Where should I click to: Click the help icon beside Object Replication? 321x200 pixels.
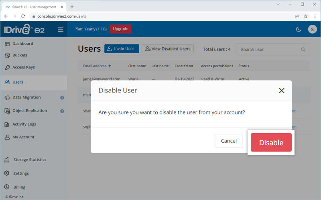[62, 111]
